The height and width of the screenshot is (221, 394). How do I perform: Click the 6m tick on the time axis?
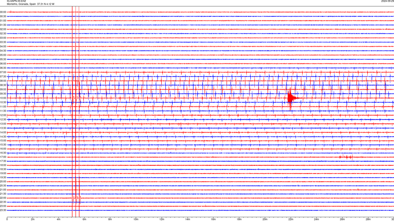pos(85,219)
